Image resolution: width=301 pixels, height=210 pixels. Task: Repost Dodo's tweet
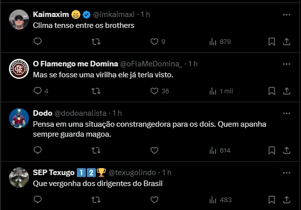click(x=96, y=150)
